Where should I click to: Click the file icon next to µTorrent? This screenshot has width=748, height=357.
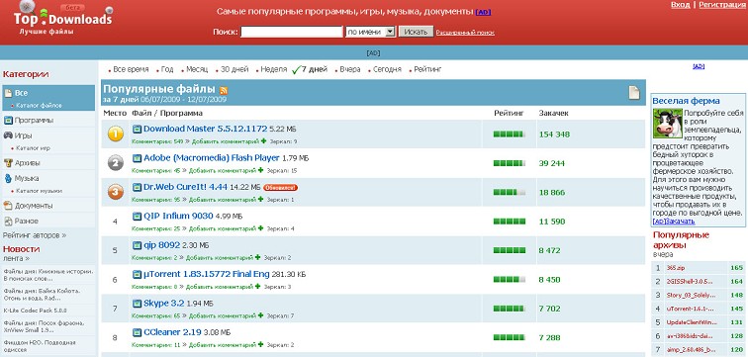137,274
